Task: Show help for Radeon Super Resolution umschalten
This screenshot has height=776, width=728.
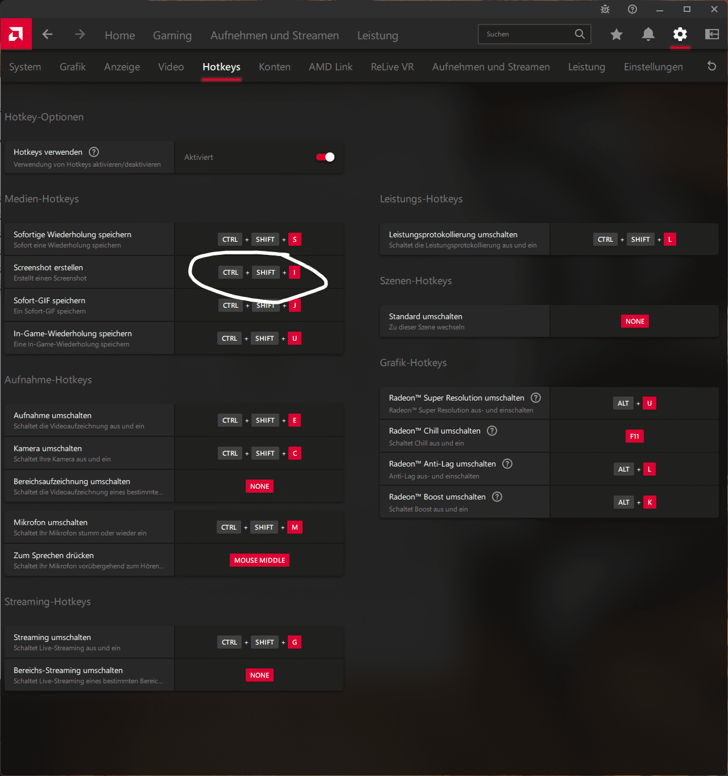Action: click(x=536, y=398)
